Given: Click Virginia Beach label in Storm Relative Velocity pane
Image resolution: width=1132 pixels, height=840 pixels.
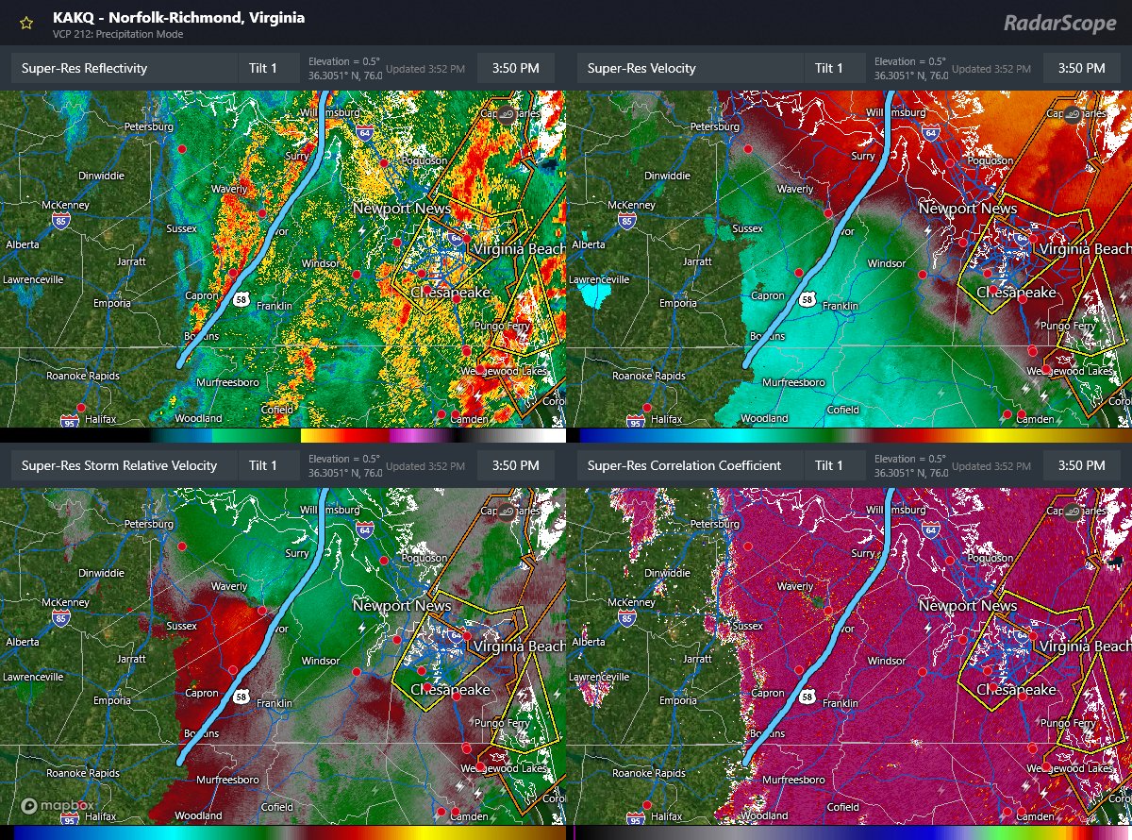Looking at the screenshot, I should [519, 647].
